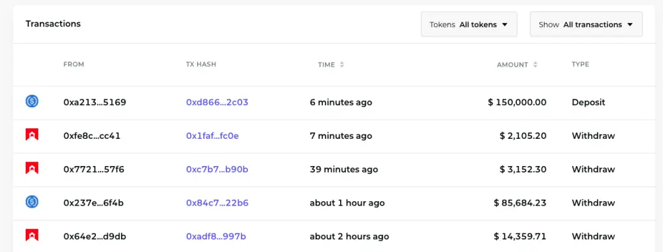
Task: Open tx hash 0x1faf...fc0e
Action: coord(212,136)
